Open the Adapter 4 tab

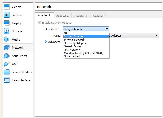click(x=99, y=16)
